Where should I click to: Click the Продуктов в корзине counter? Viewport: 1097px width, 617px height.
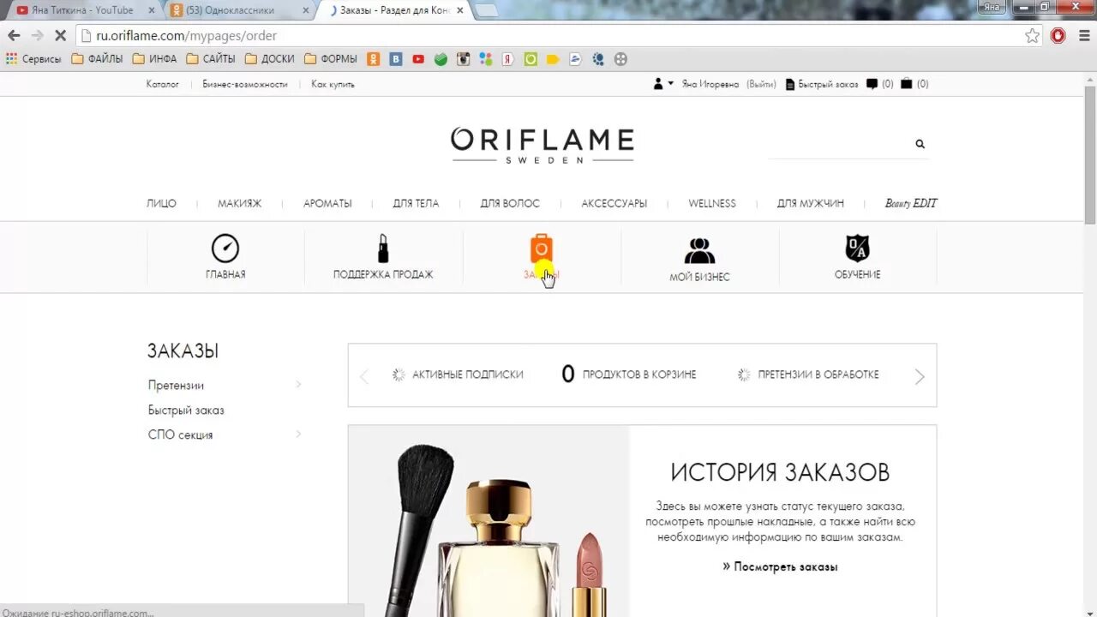point(628,374)
